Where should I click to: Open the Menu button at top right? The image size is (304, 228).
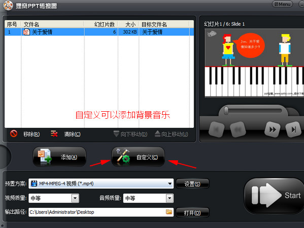pyautogui.click(x=283, y=4)
